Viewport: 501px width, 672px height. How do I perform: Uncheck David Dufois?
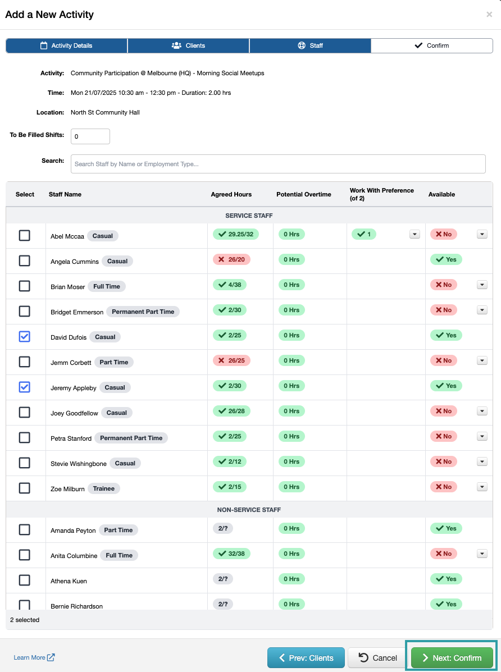point(25,336)
